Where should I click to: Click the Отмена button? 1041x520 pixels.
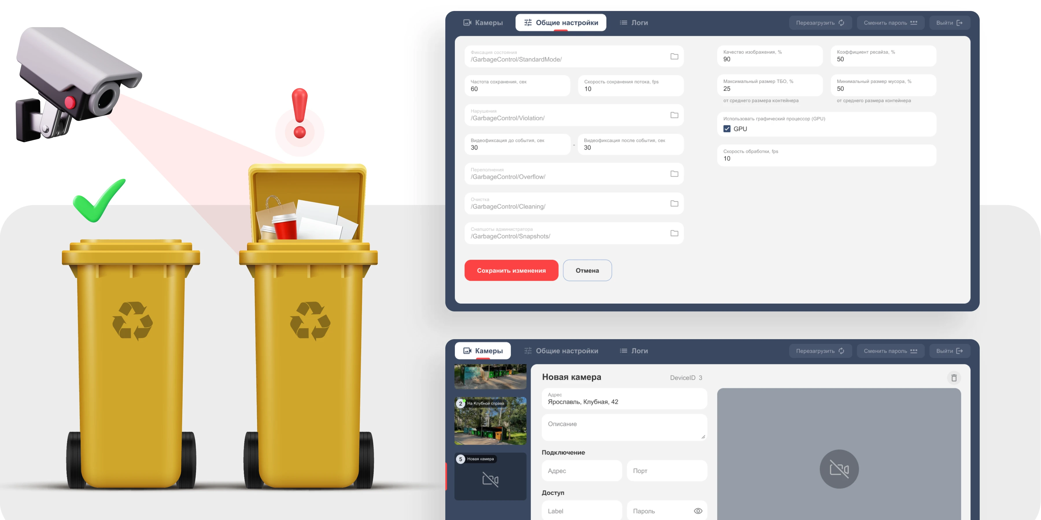(587, 270)
